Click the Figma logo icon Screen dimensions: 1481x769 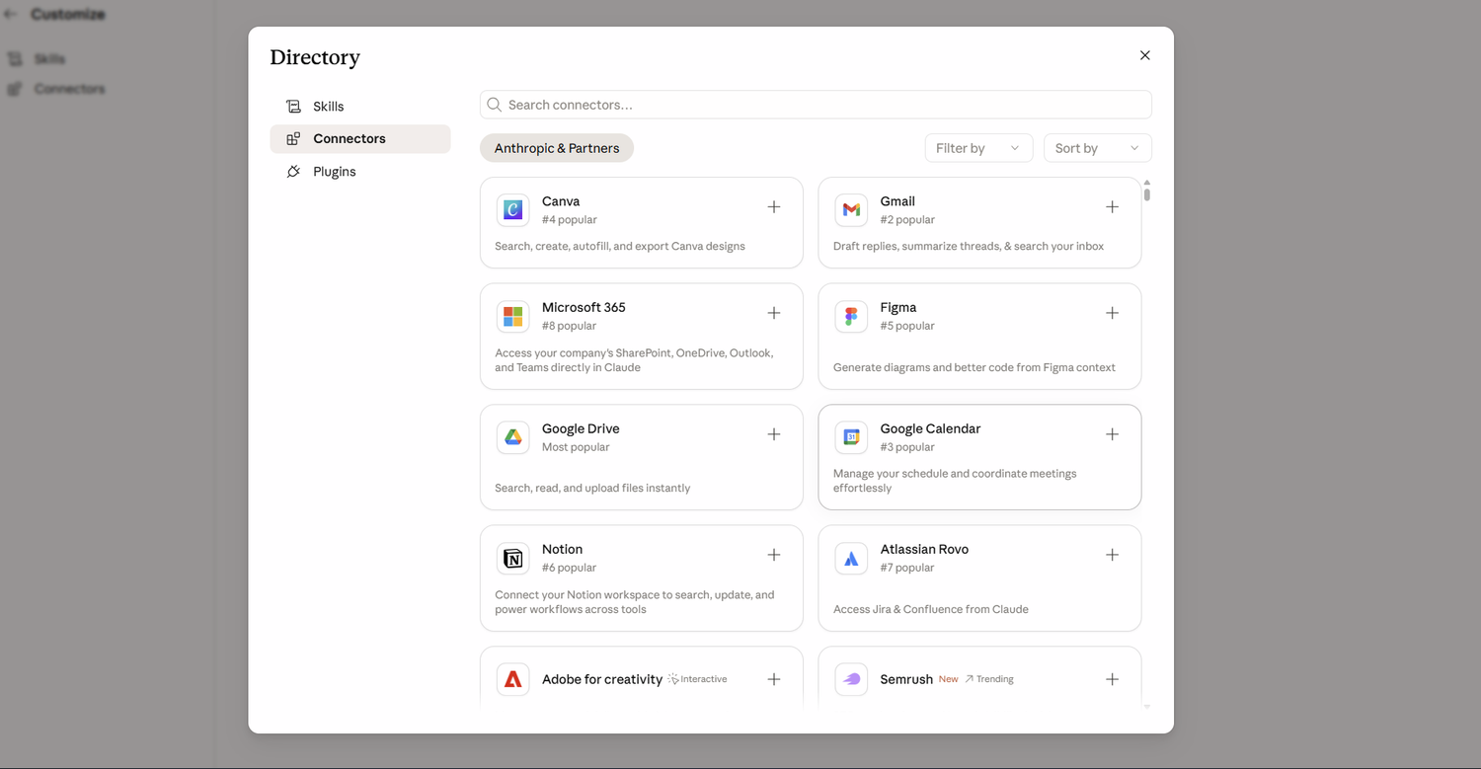(x=851, y=316)
